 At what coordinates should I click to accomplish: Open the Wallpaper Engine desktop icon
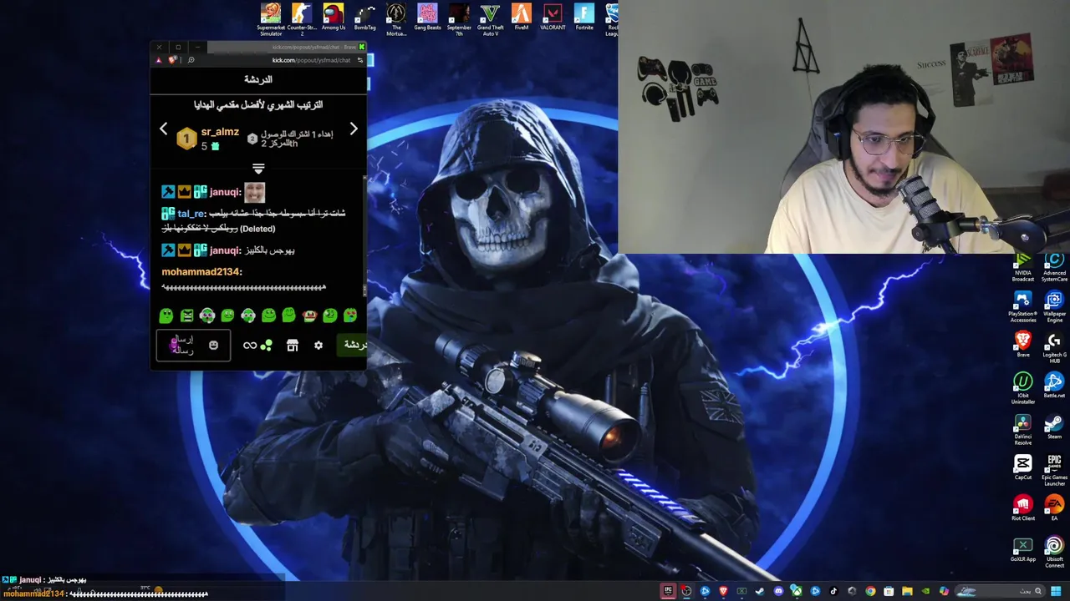click(x=1054, y=307)
